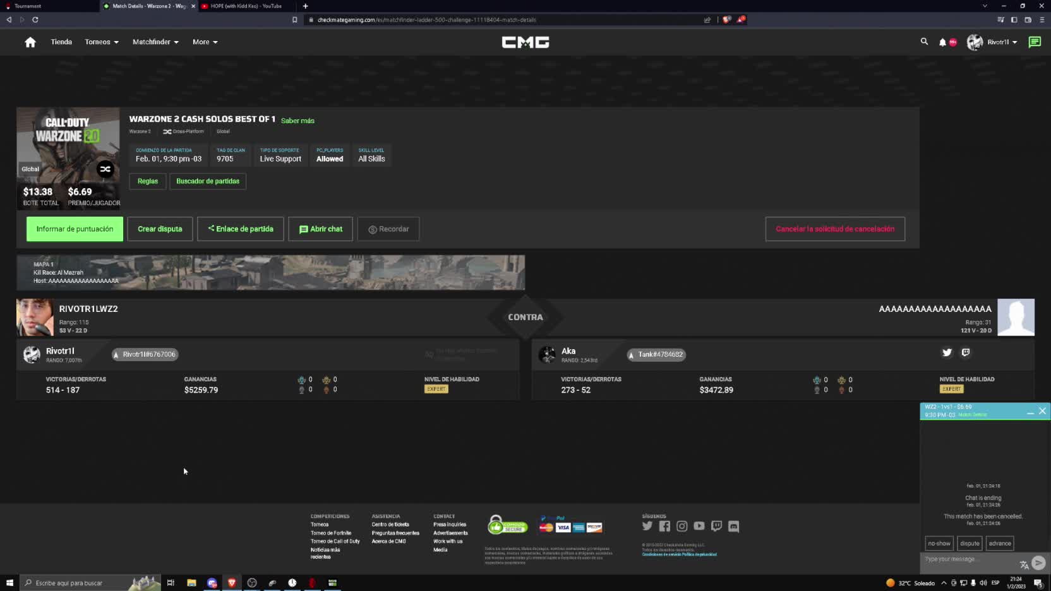The width and height of the screenshot is (1051, 591).
Task: Click the browser address bar URL
Action: pyautogui.click(x=426, y=20)
